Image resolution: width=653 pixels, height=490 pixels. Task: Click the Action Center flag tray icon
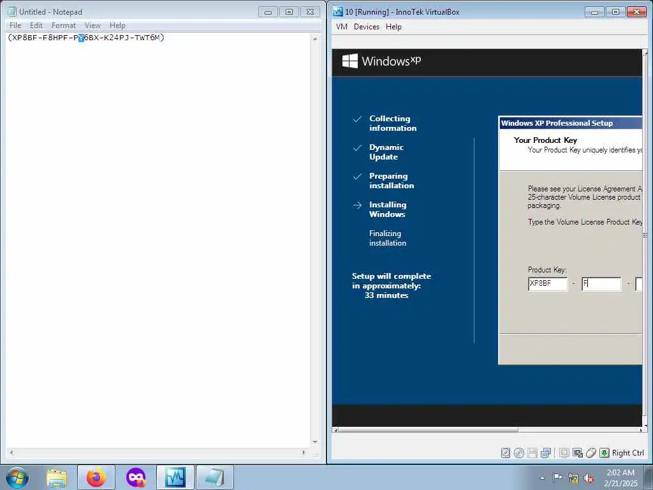[557, 477]
